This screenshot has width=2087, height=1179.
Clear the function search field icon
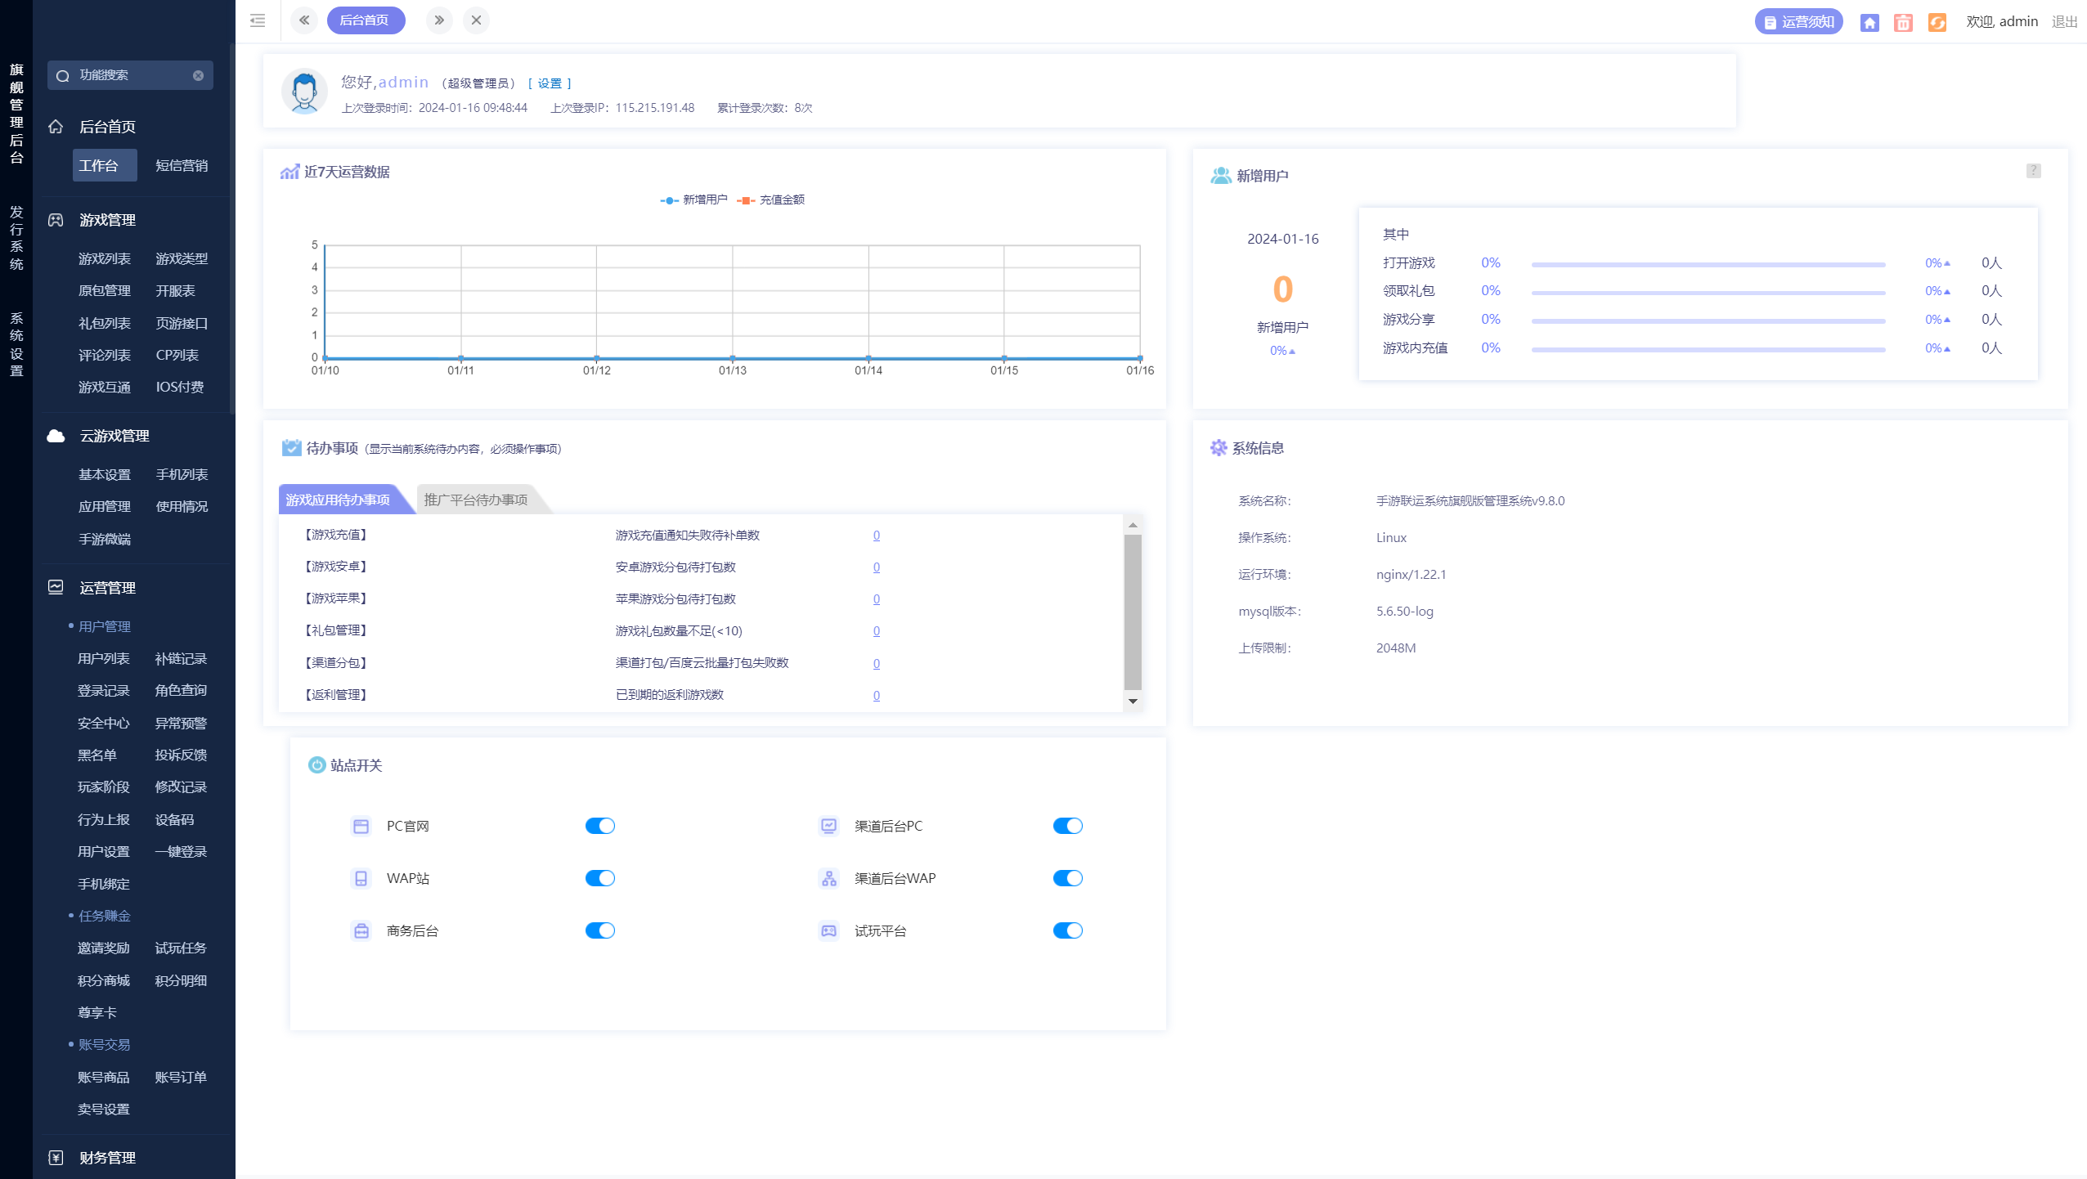198,75
